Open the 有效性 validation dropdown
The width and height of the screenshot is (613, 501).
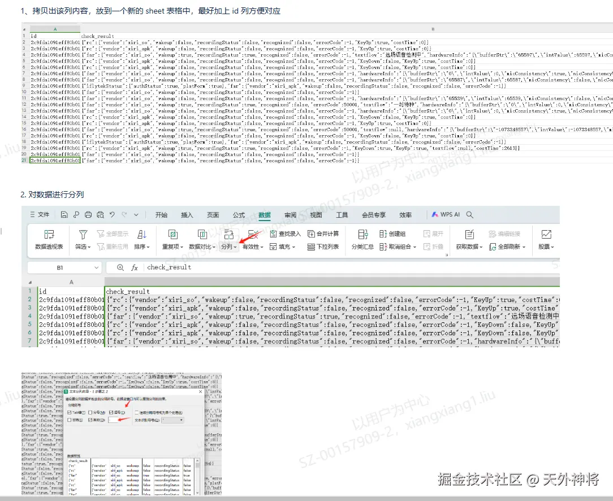pos(253,239)
